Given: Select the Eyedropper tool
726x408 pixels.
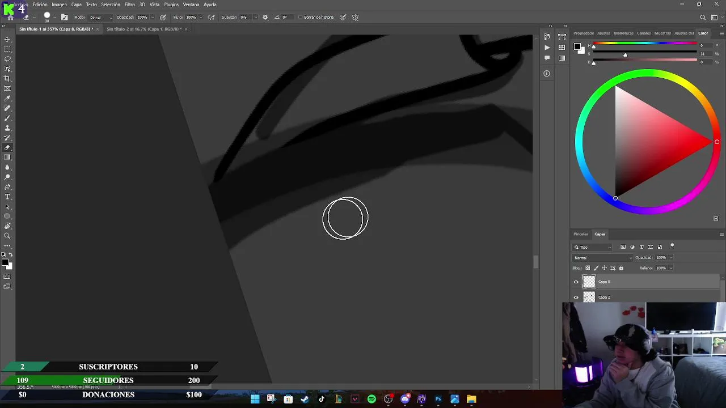Looking at the screenshot, I should point(7,99).
